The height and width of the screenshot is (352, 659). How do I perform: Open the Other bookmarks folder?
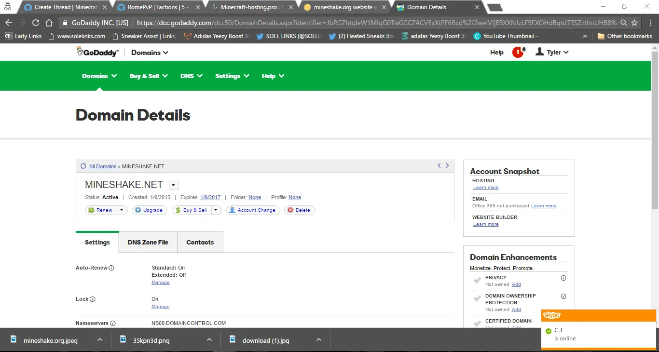(625, 36)
